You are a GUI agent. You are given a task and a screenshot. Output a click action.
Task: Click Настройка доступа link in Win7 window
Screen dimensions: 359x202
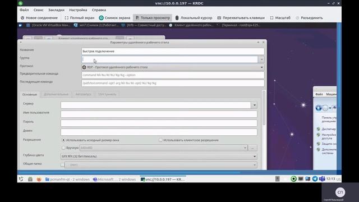click(329, 136)
